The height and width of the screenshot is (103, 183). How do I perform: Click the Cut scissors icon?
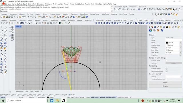pos(15,17)
